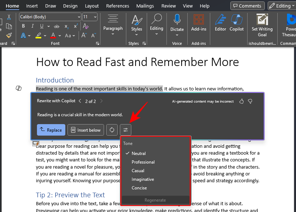
Task: Click the Shrink Font icon
Action: pyautogui.click(x=93, y=35)
